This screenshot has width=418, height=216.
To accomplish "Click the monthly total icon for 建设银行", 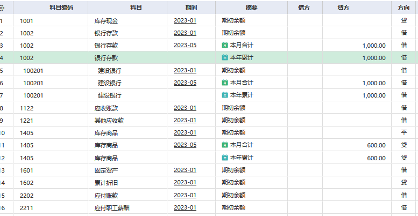I will point(225,83).
